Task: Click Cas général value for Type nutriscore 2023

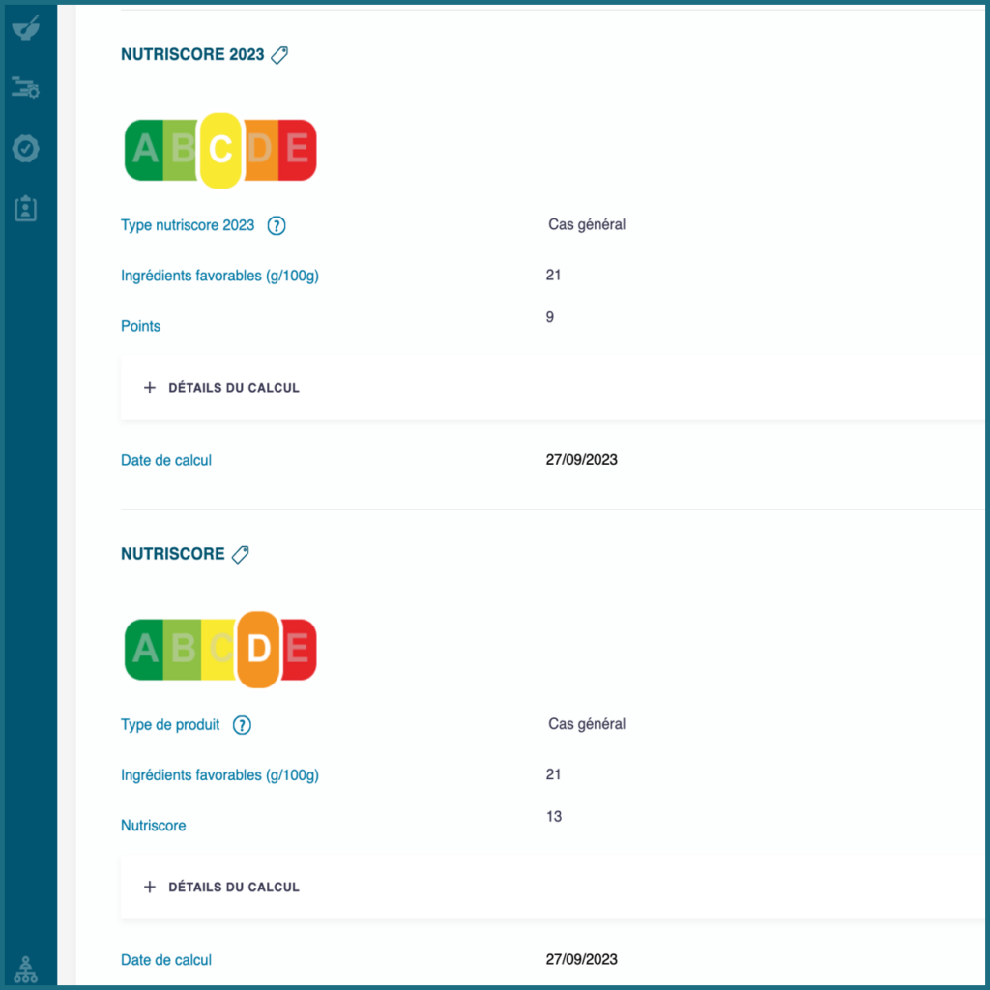Action: pos(587,224)
